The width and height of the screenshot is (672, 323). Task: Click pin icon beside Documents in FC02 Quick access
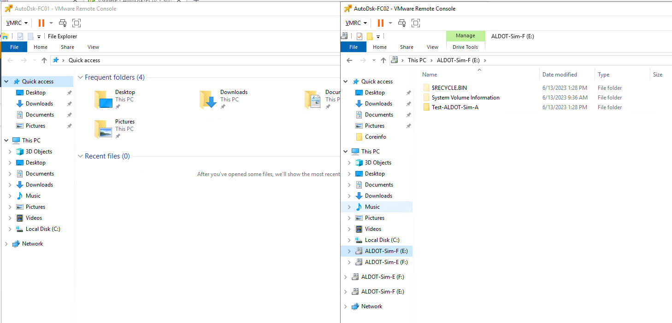click(409, 115)
